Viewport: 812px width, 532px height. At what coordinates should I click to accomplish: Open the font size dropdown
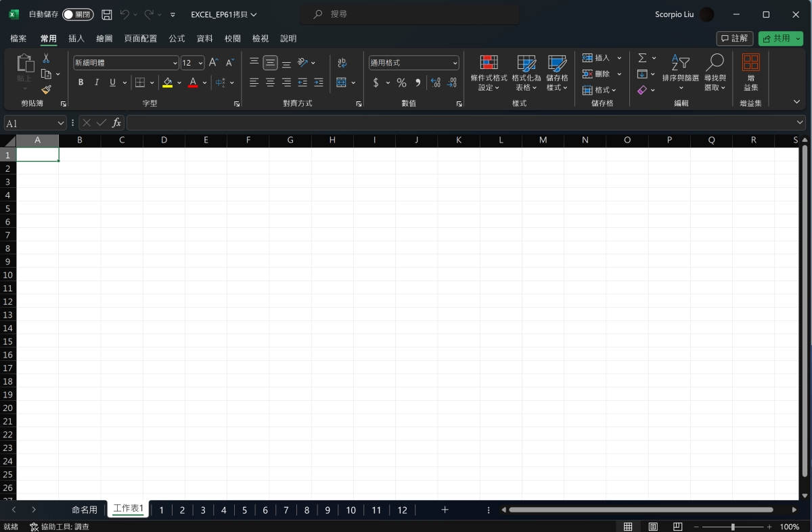point(201,63)
